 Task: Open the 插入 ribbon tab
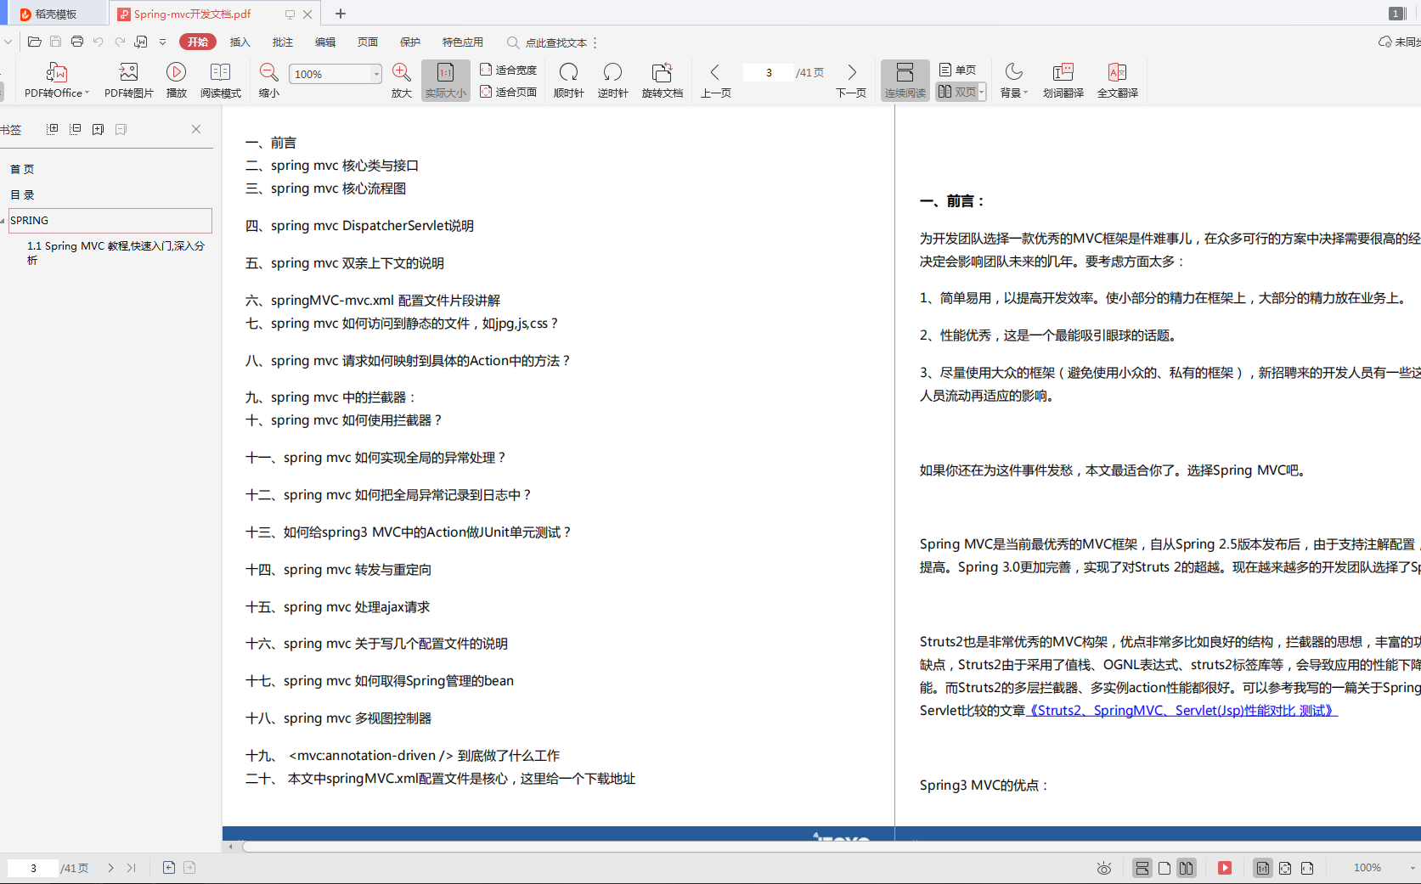click(x=240, y=42)
